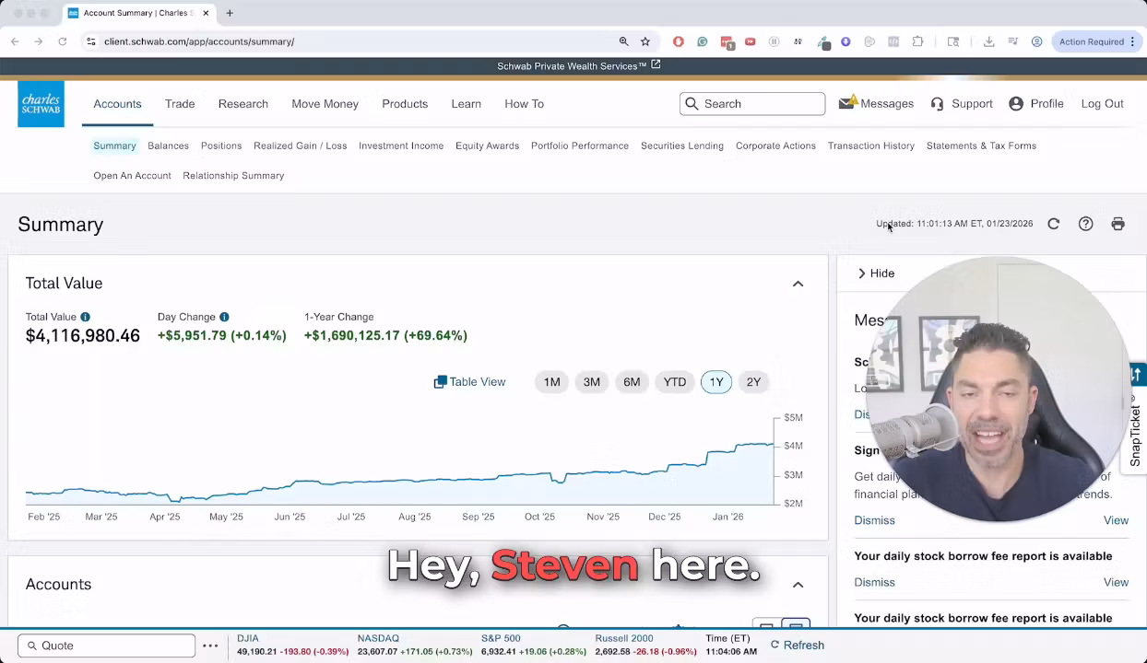Click Open An Account link

132,175
